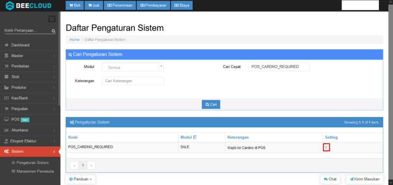Click next page arrow in pagination
Image resolution: width=393 pixels, height=185 pixels.
(x=91, y=165)
